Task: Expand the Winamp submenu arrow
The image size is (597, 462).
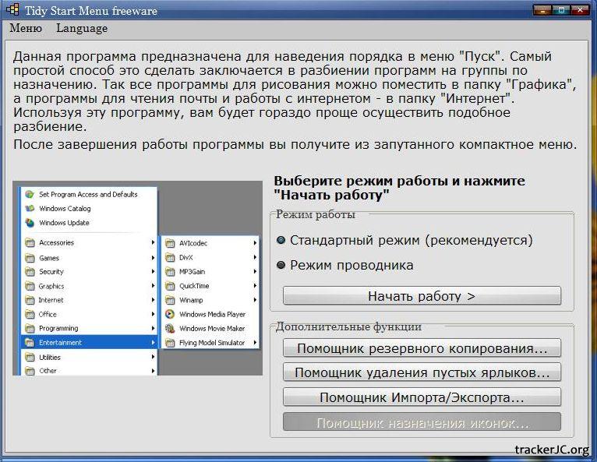Action: click(255, 300)
